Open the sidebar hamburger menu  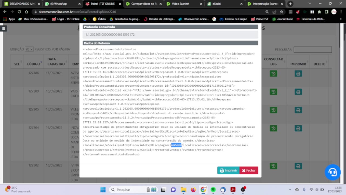(4, 28)
